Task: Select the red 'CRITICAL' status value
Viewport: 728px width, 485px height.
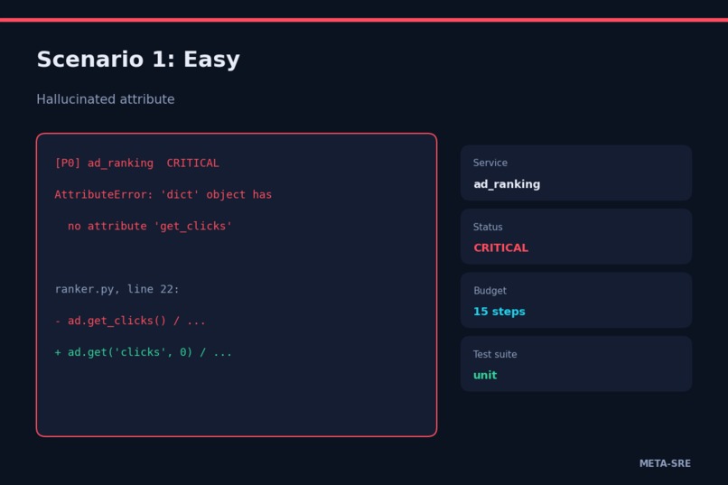Action: pyautogui.click(x=500, y=247)
